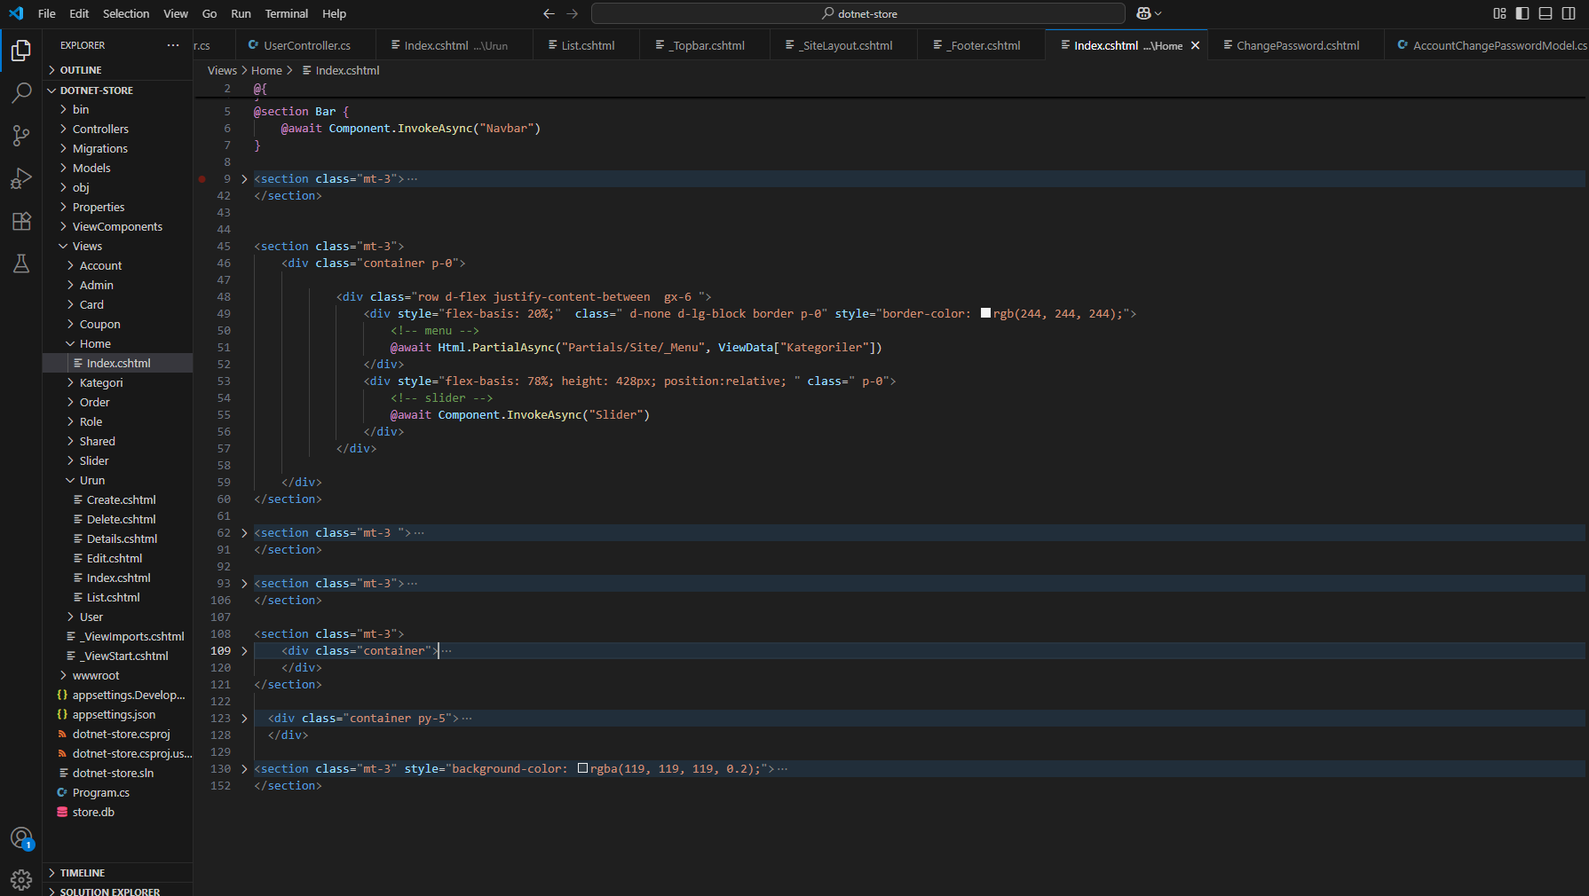The height and width of the screenshot is (896, 1589).
Task: Open the Extensions view icon
Action: click(21, 221)
